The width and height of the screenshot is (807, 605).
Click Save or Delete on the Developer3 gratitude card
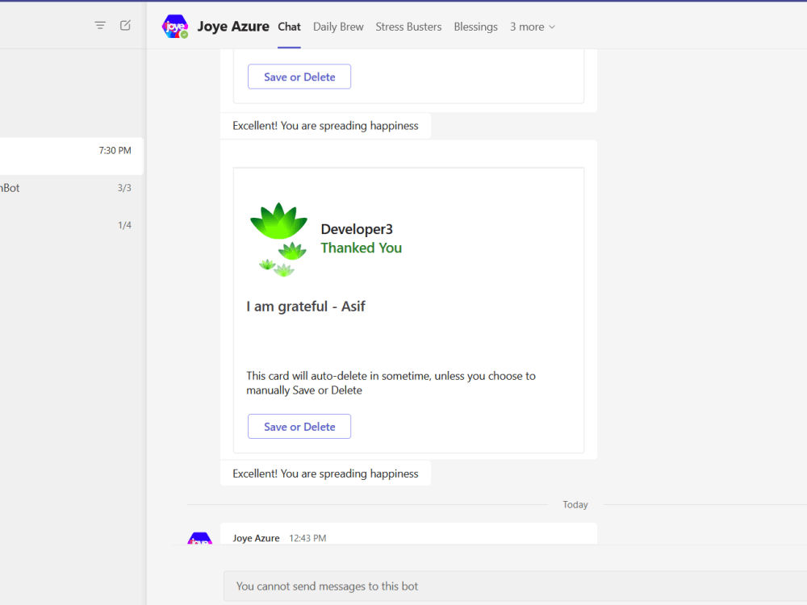tap(299, 426)
